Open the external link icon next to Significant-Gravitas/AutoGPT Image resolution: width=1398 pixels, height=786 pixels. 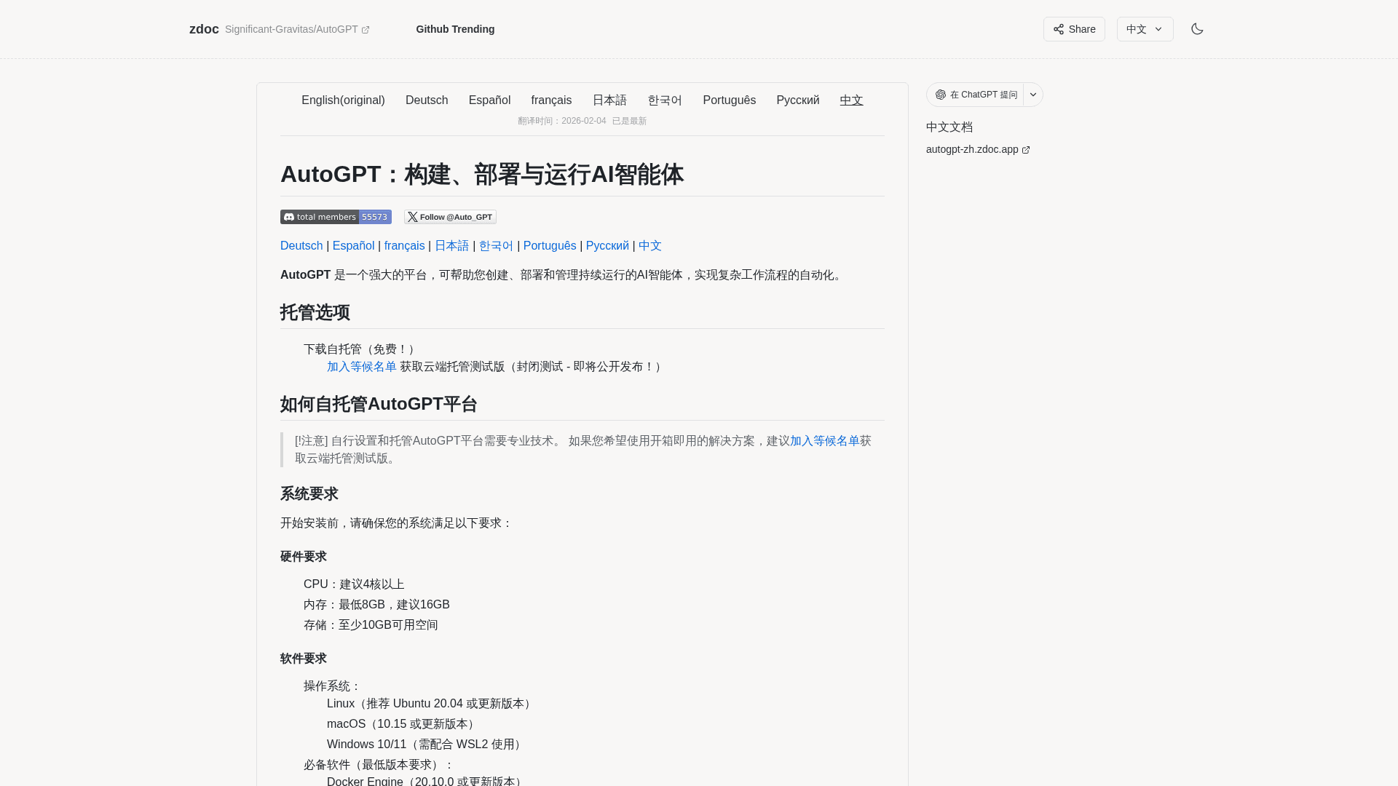pyautogui.click(x=365, y=29)
